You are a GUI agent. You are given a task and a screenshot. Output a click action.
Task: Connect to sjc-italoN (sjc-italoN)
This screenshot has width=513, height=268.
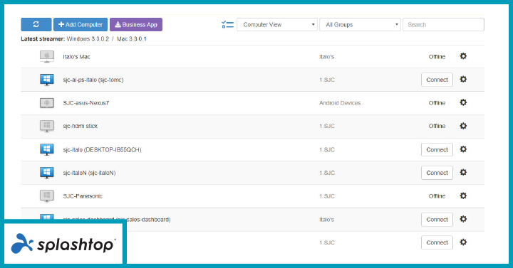point(437,173)
